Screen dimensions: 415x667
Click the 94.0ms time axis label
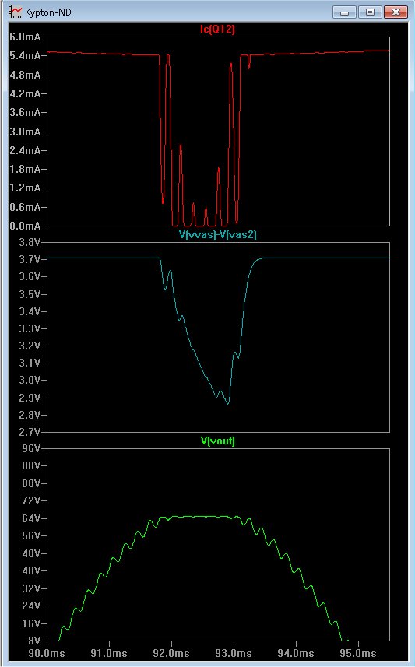point(296,653)
